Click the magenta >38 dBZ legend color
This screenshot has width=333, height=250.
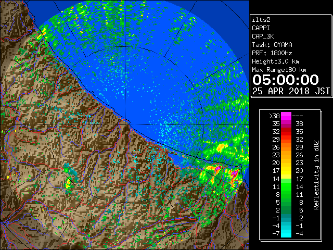(286, 116)
